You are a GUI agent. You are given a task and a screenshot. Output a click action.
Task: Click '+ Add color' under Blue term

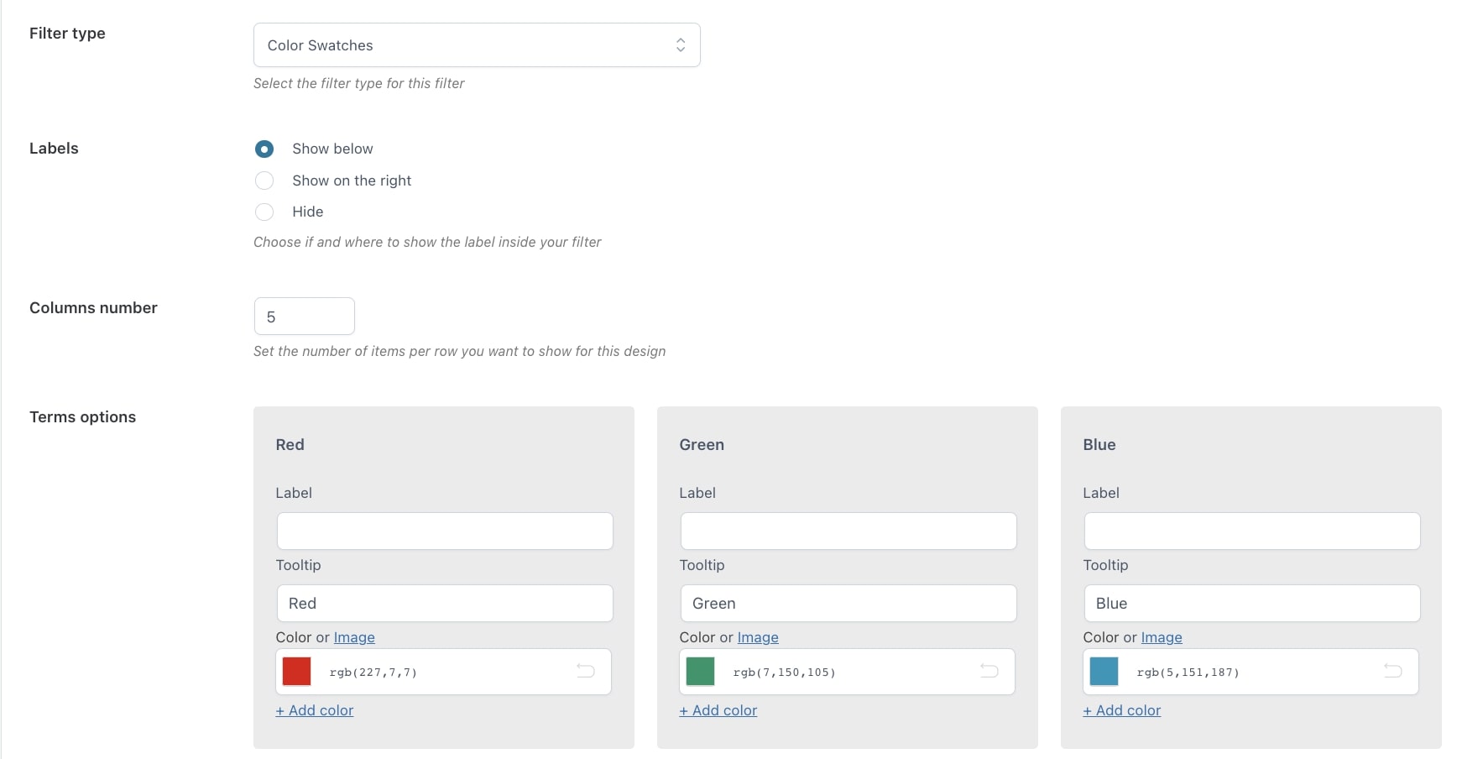pyautogui.click(x=1122, y=710)
